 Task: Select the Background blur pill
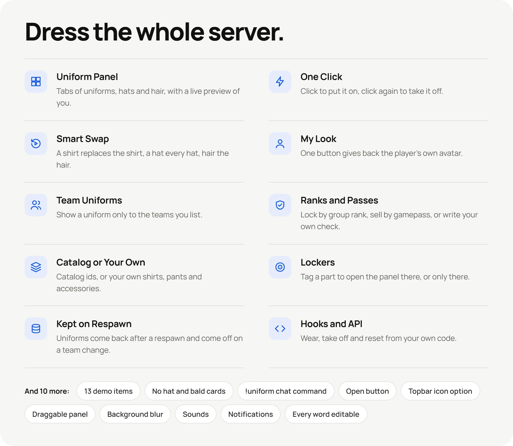[x=135, y=414]
